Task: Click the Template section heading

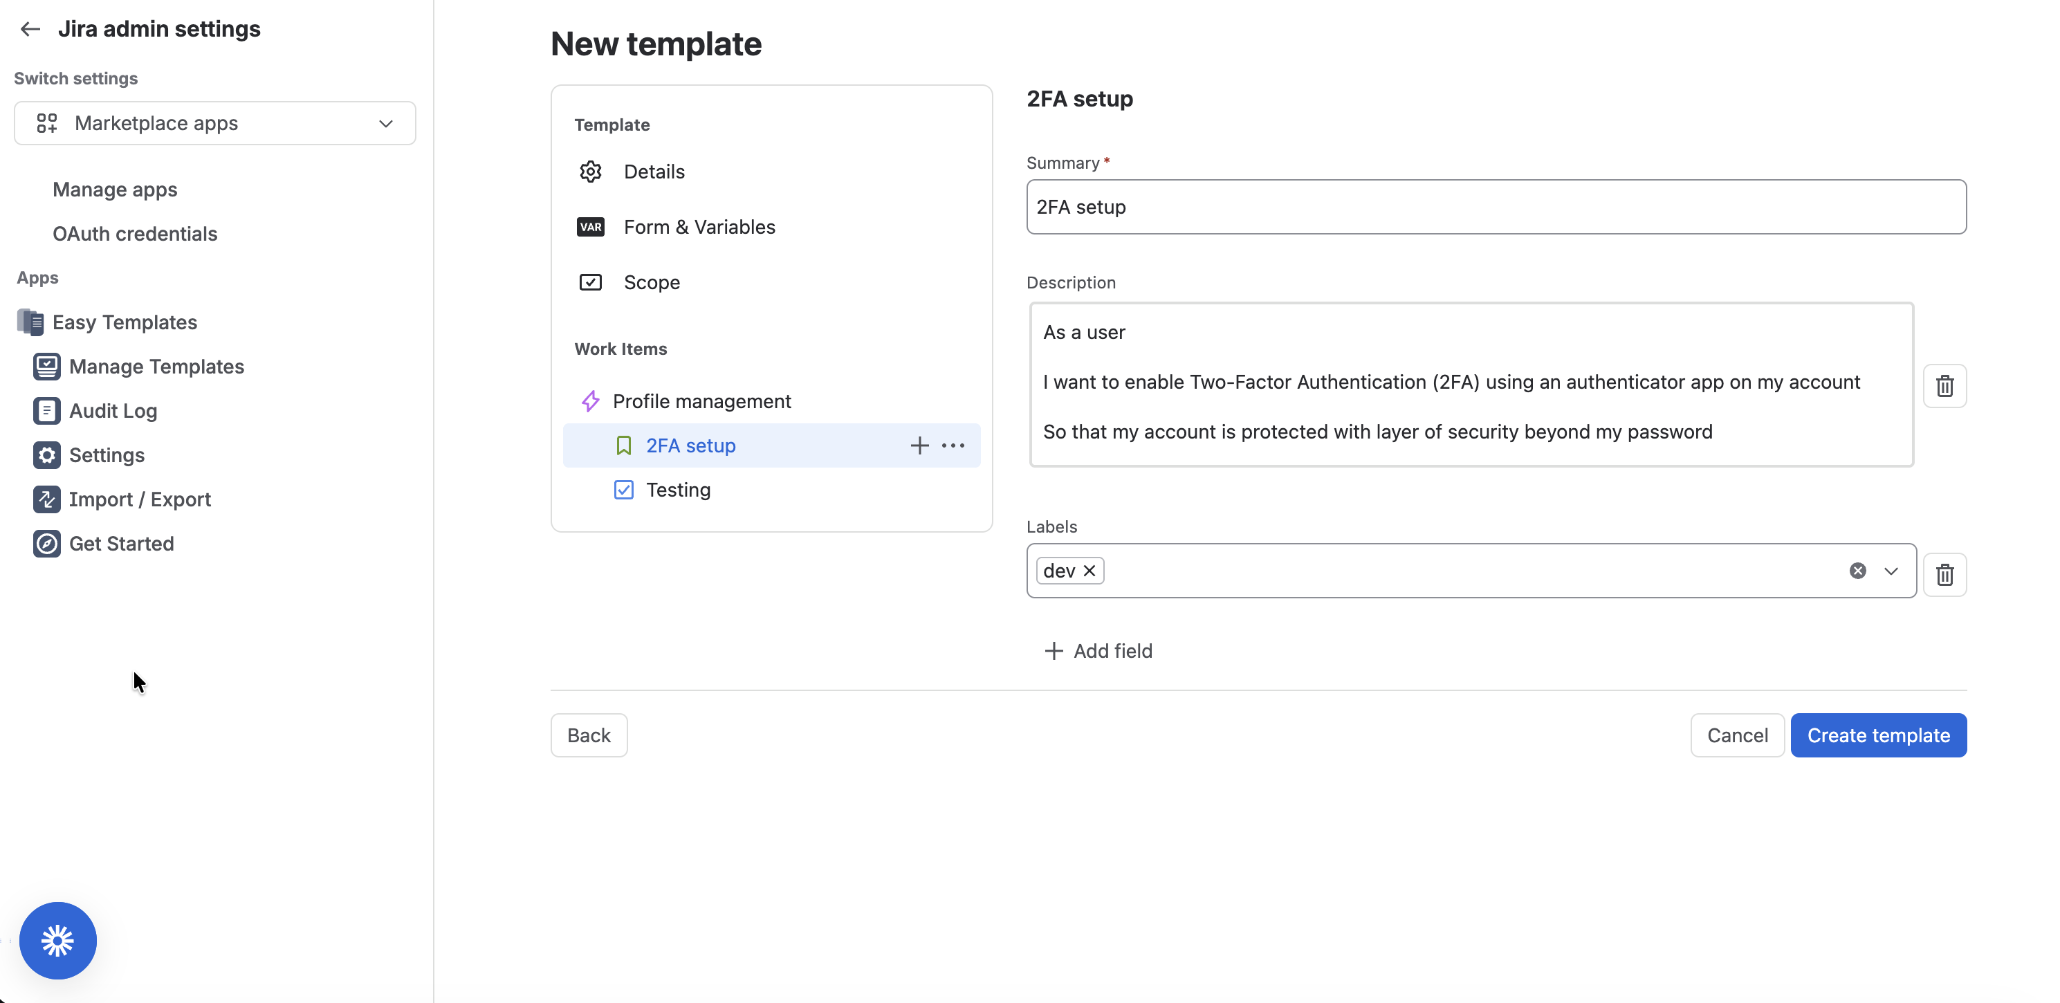Action: coord(611,125)
